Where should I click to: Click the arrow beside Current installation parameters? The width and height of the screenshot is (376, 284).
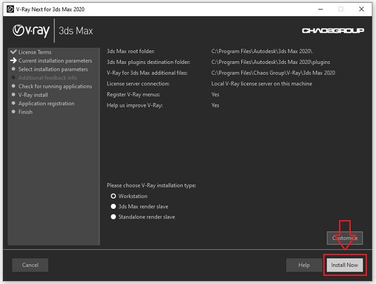(x=13, y=60)
